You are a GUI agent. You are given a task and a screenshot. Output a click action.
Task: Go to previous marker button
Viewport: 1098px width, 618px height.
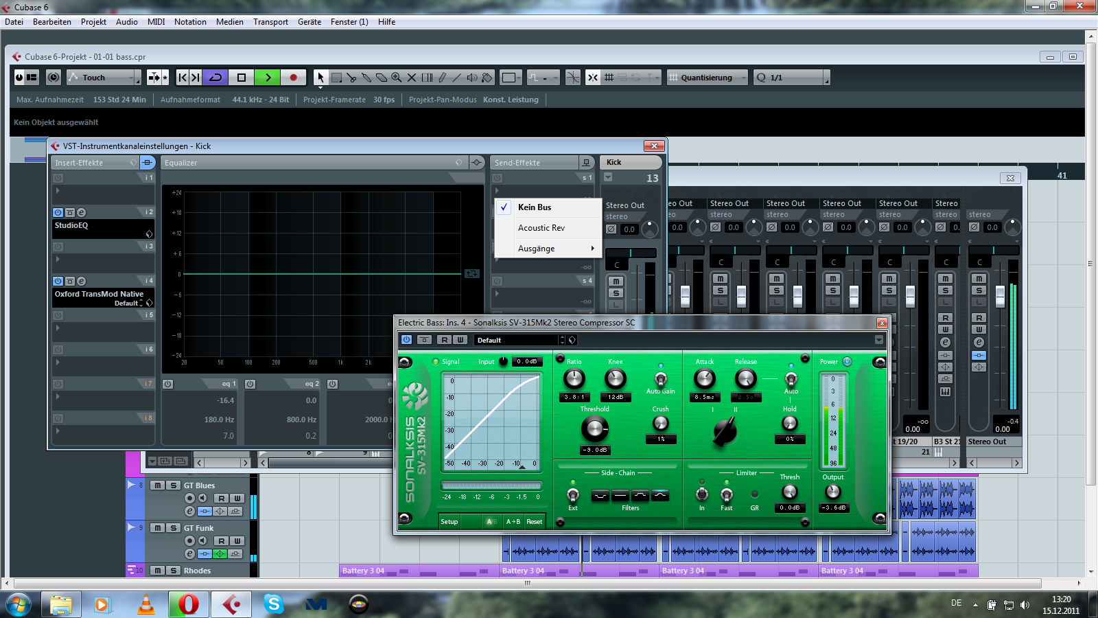pyautogui.click(x=183, y=78)
